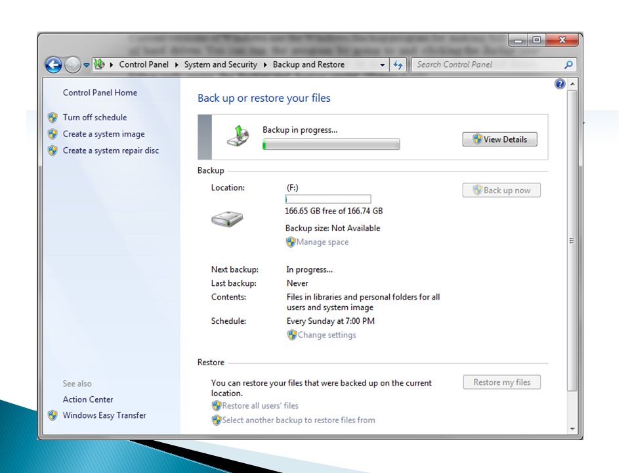The height and width of the screenshot is (473, 630).
Task: Click shield icon beside Create a system repair disc
Action: [x=52, y=150]
